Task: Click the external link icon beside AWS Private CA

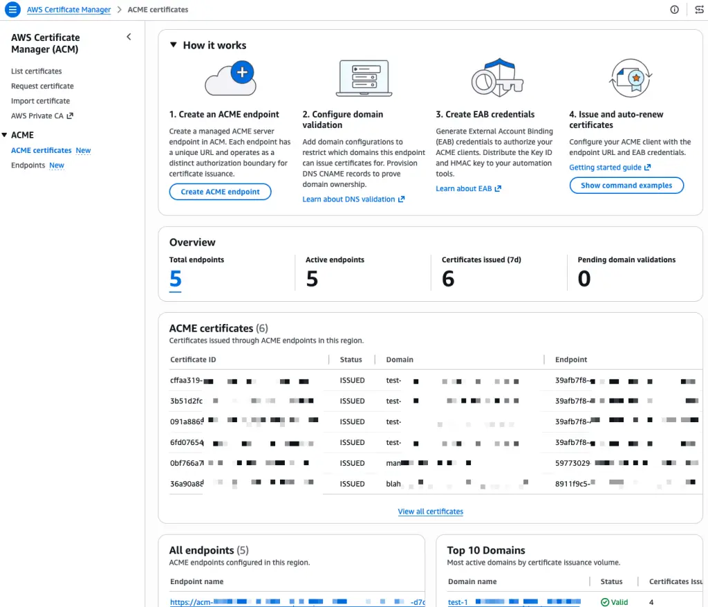Action: click(x=70, y=116)
